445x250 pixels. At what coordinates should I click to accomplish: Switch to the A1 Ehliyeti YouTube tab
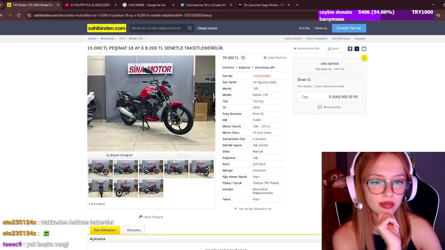coord(90,5)
